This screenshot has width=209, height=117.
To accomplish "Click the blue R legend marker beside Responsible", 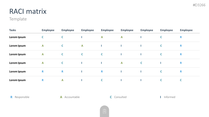I will tap(11, 97).
